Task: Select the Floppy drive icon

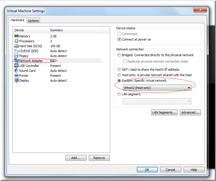Action: tap(16, 56)
